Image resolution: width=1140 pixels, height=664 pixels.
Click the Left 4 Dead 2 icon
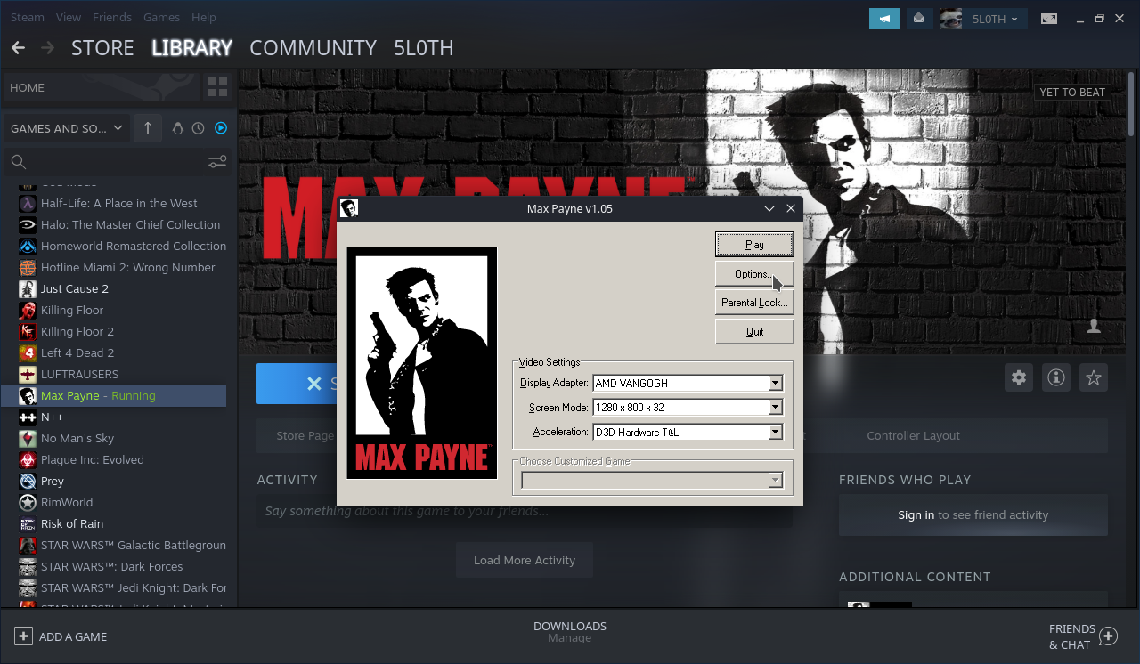(x=27, y=353)
